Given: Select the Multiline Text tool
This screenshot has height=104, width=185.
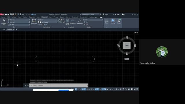Looking at the screenshot, I should [4, 22].
